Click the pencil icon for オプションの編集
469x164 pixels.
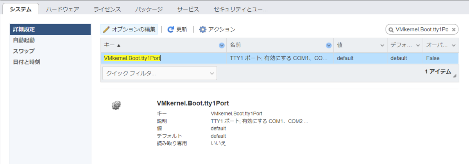click(x=106, y=29)
